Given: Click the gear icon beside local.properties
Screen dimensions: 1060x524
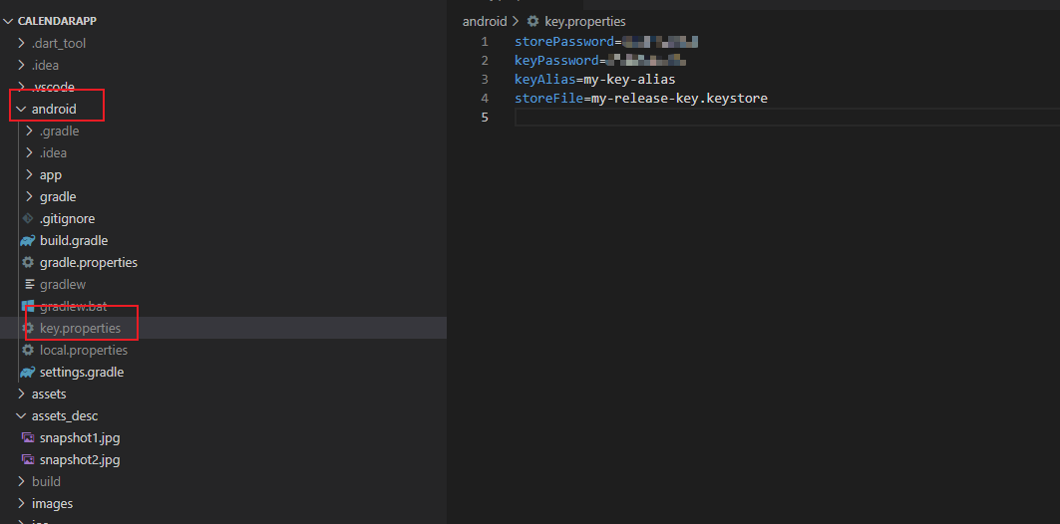Looking at the screenshot, I should pos(28,351).
